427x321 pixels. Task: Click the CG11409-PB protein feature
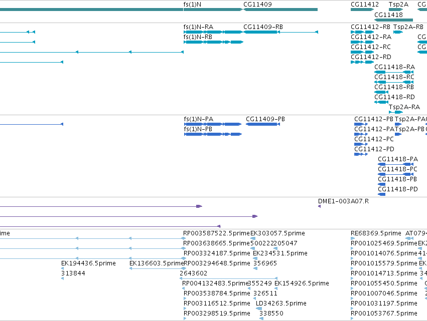263,124
